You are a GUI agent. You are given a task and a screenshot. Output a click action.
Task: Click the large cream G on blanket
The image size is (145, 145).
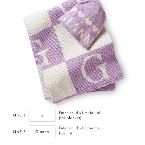95,68
